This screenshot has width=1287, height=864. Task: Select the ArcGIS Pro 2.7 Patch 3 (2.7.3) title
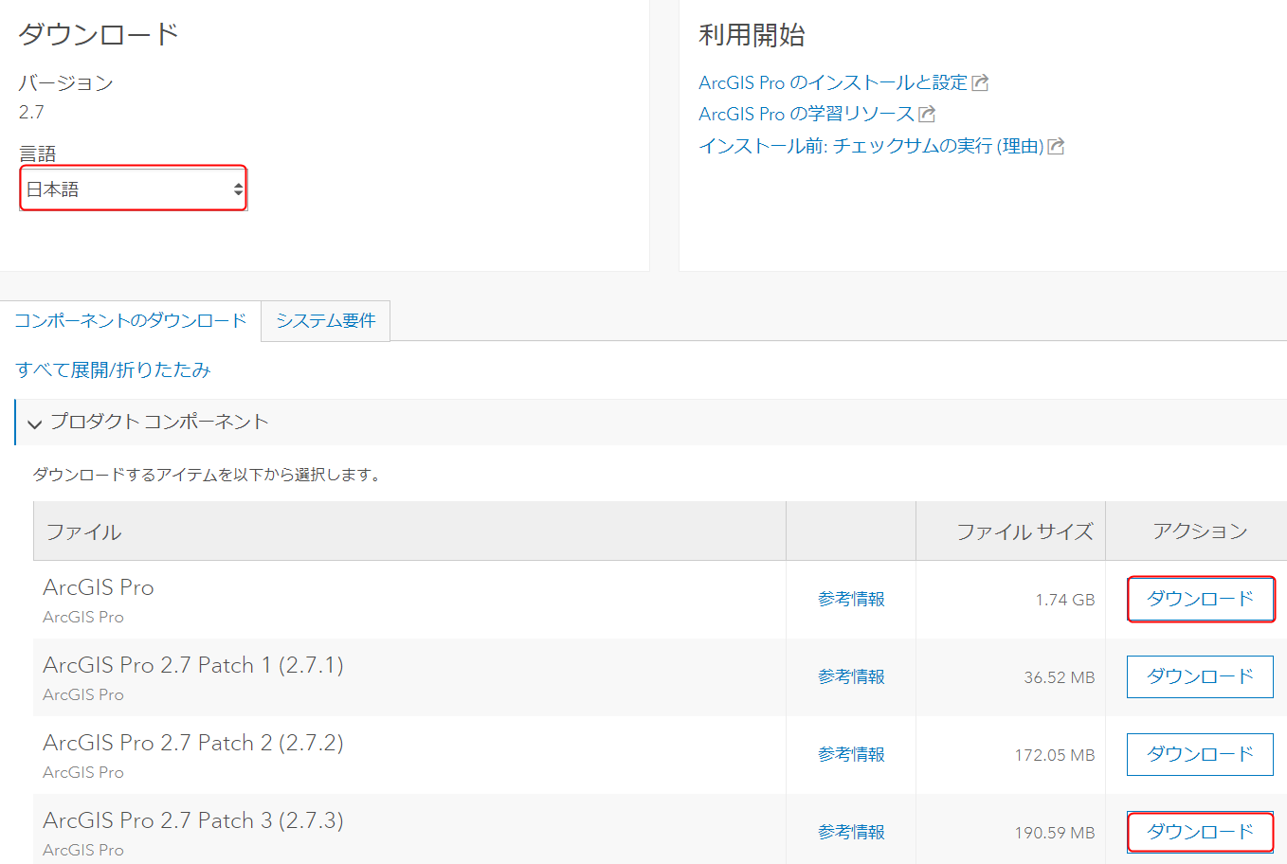(x=193, y=820)
